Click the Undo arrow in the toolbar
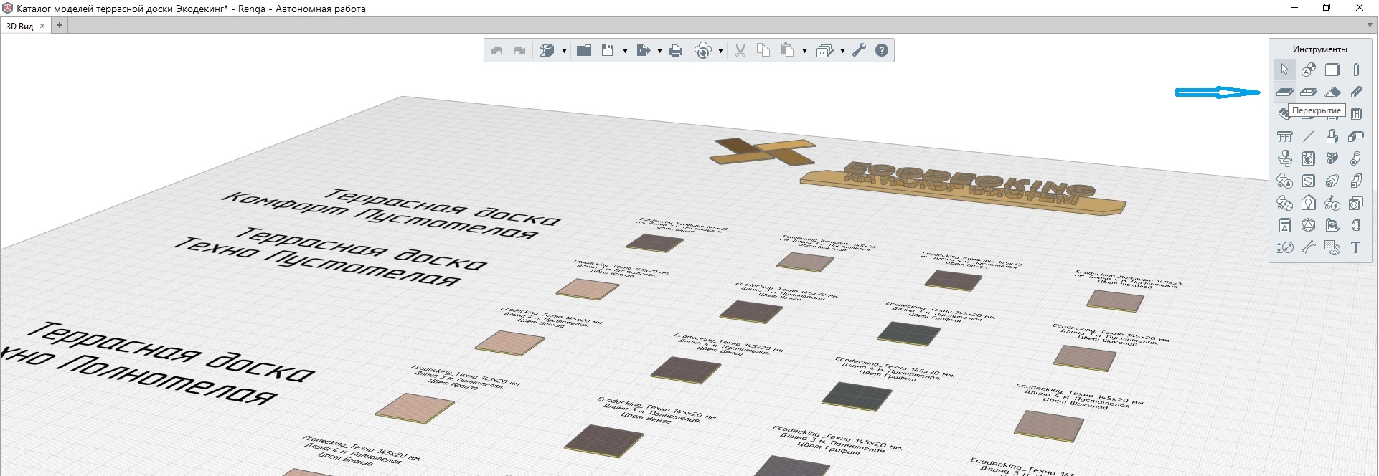Viewport: 1379px width, 476px height. [496, 51]
